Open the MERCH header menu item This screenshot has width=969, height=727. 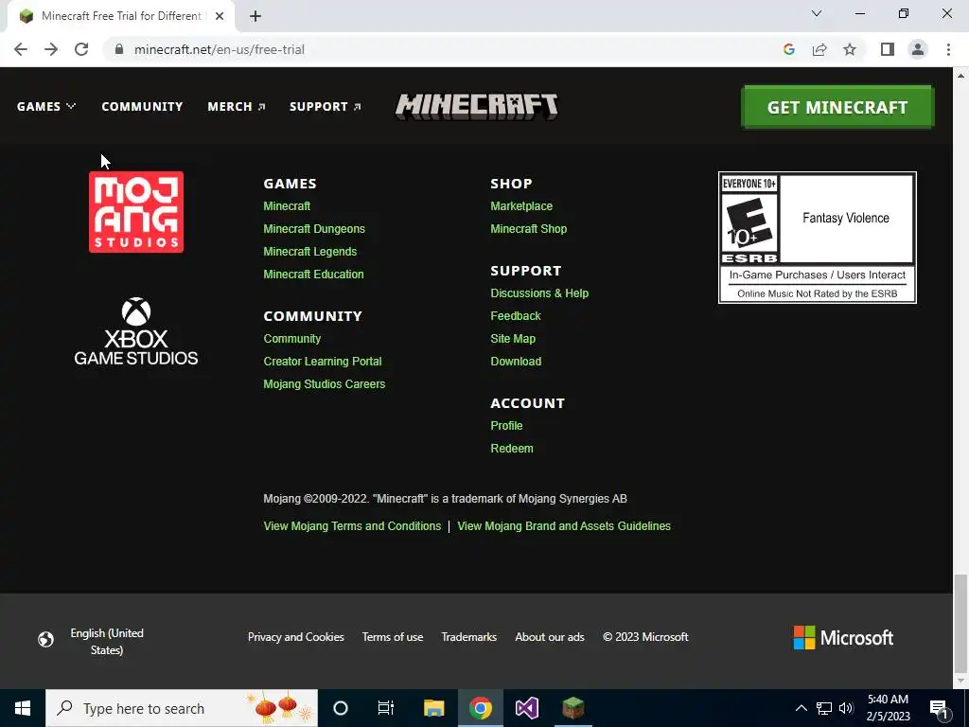point(236,106)
